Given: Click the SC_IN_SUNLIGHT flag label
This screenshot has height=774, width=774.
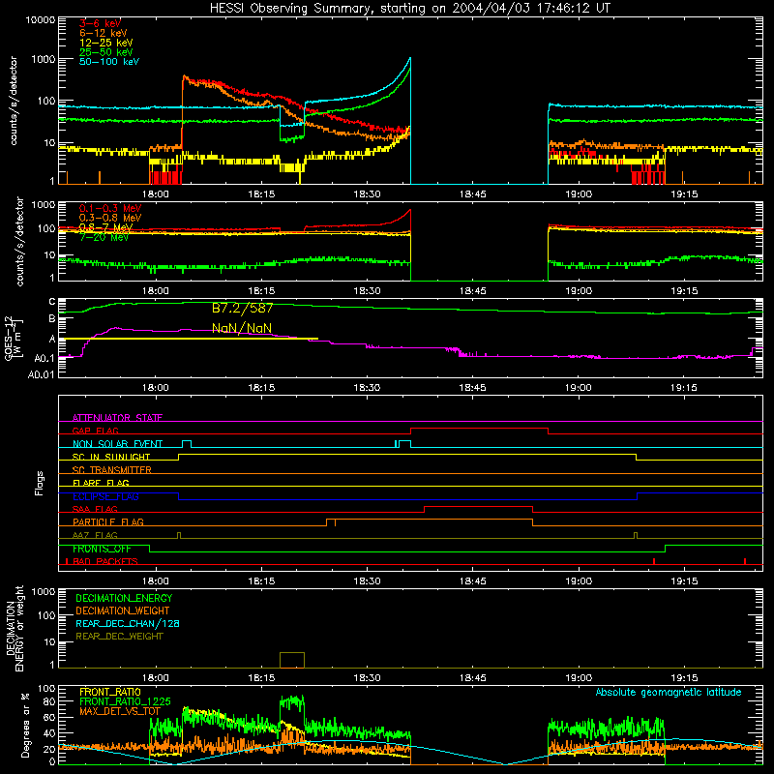Looking at the screenshot, I should [x=111, y=457].
